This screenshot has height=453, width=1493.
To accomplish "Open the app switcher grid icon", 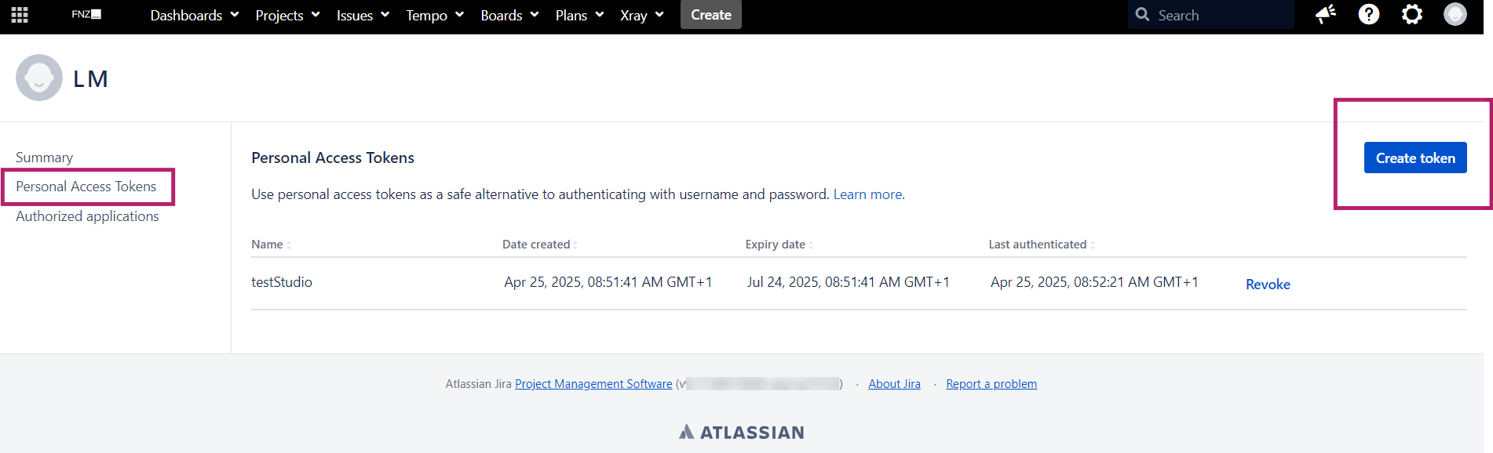I will [x=20, y=15].
